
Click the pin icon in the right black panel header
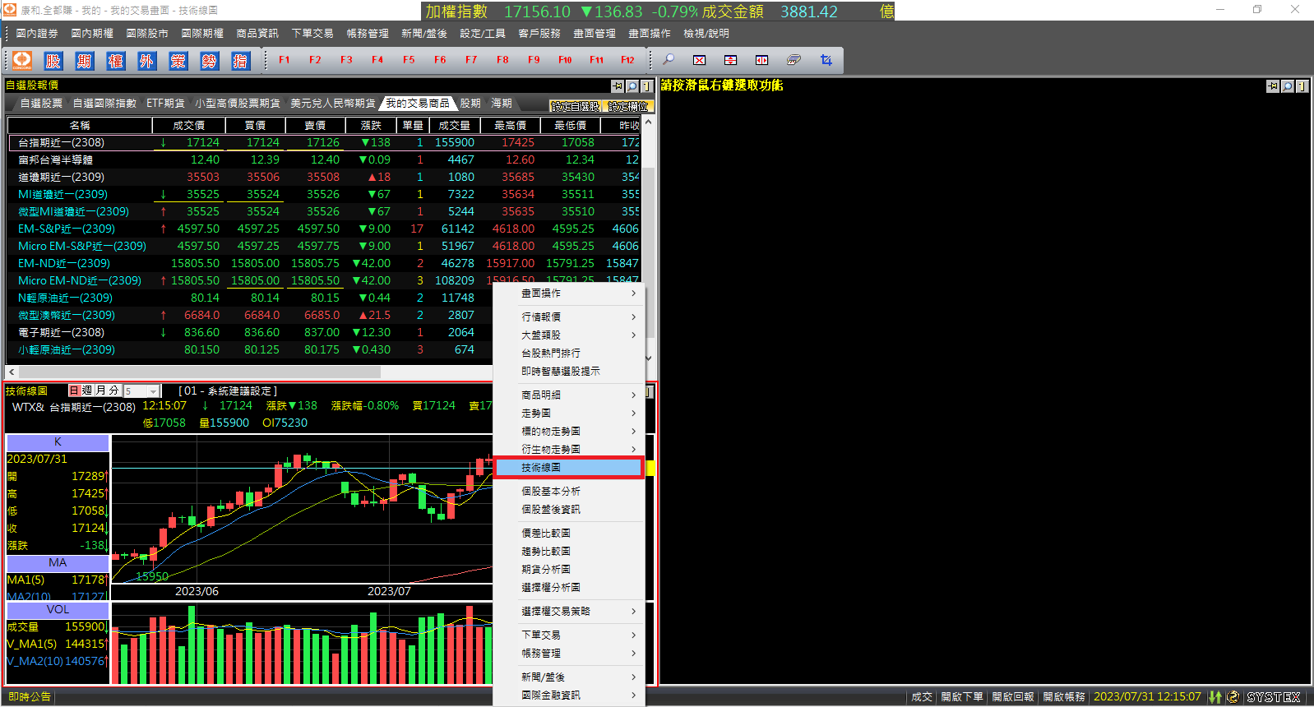(1273, 85)
